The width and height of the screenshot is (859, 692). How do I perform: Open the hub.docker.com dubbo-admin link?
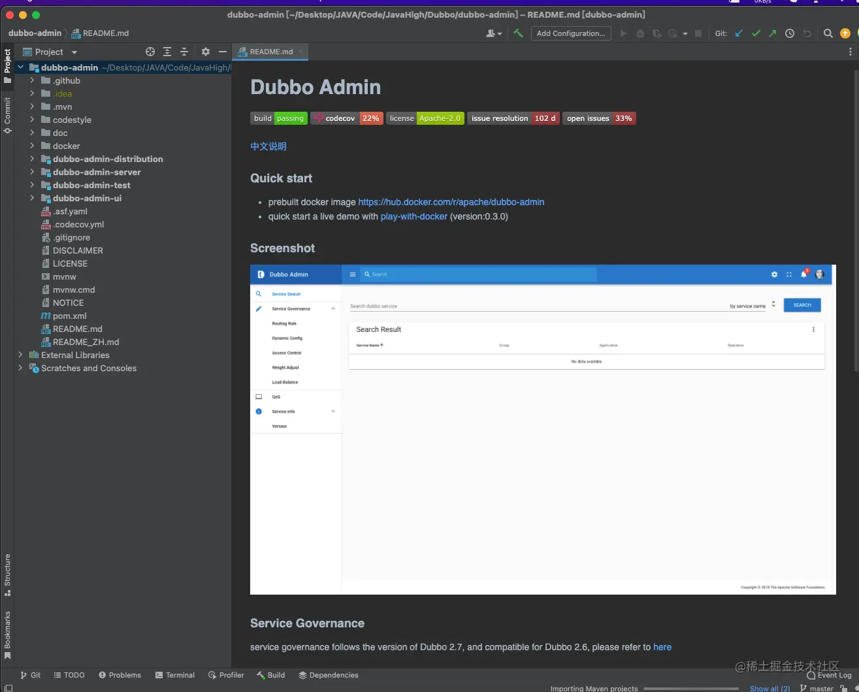tap(451, 202)
